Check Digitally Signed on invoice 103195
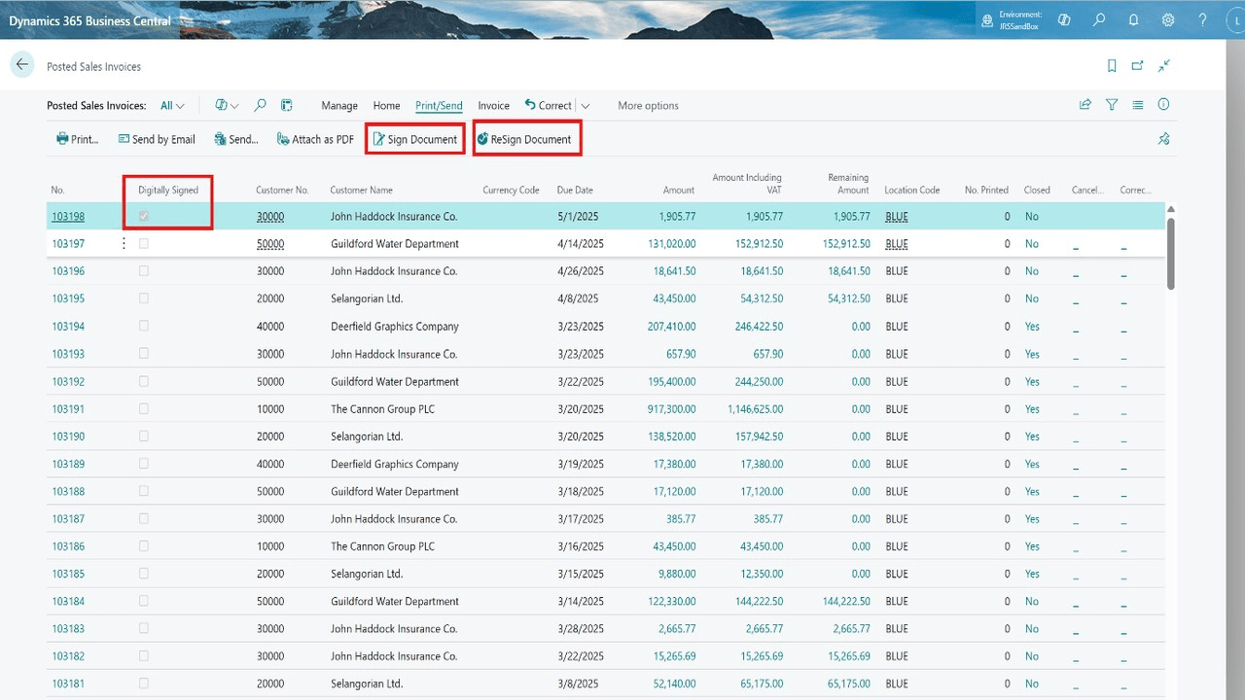 click(x=144, y=298)
